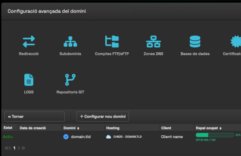Open the Subdominis hierarchy icon
Viewport: 241px width, 156px height.
pyautogui.click(x=70, y=41)
